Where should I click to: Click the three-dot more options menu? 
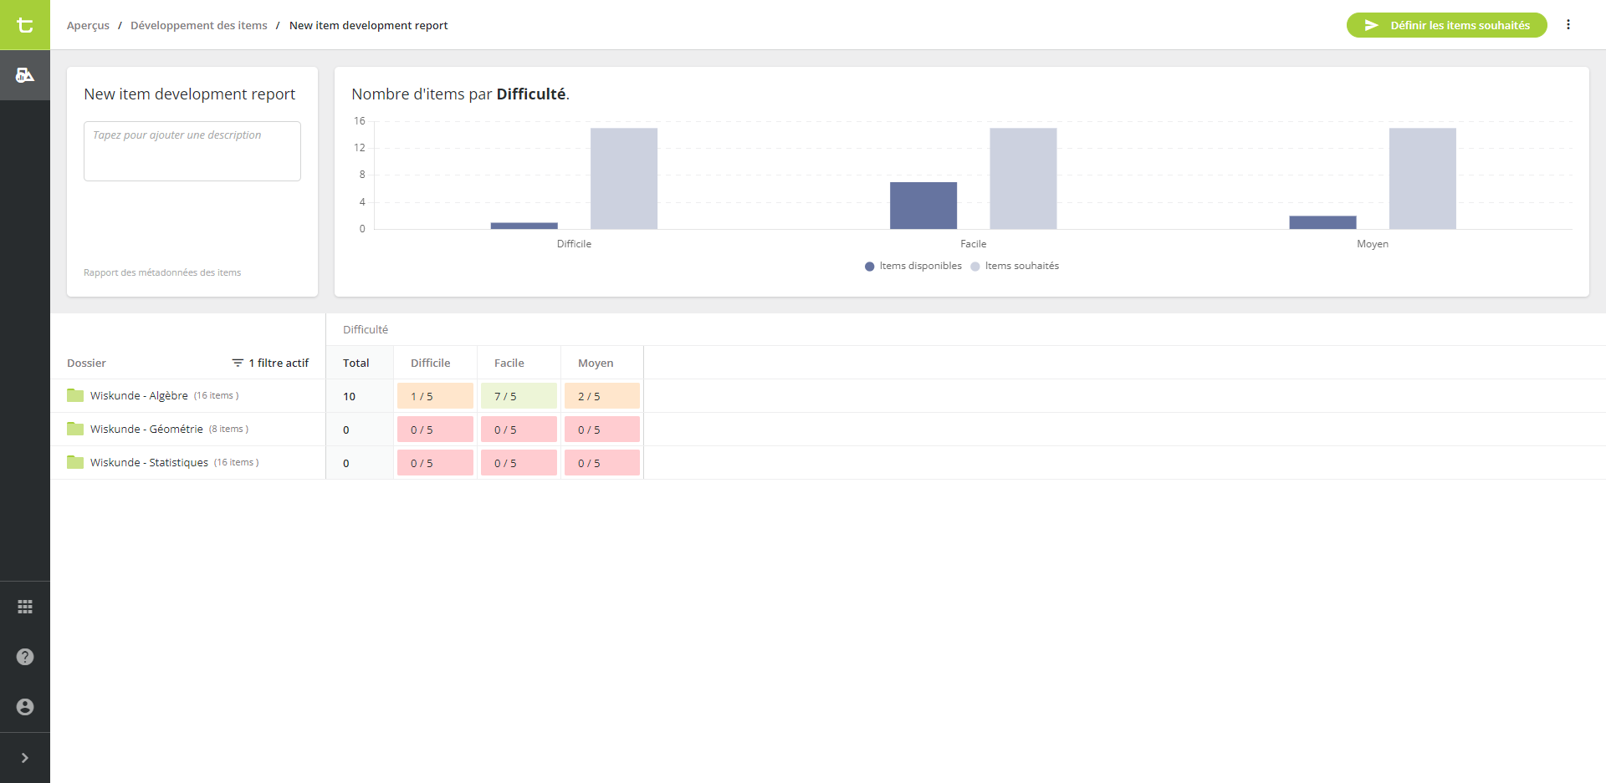pos(1568,25)
